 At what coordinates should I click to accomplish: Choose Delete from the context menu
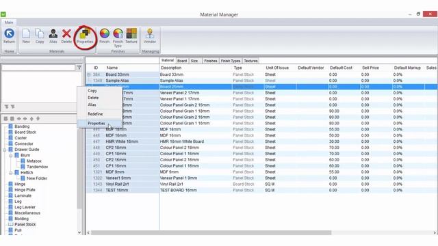pyautogui.click(x=93, y=98)
